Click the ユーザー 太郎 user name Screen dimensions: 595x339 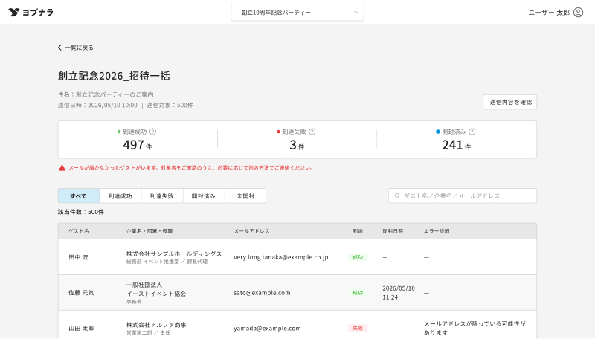click(x=549, y=13)
